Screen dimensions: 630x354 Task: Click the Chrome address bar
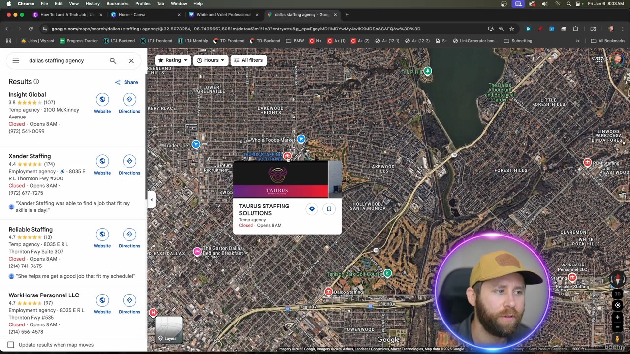pyautogui.click(x=266, y=29)
